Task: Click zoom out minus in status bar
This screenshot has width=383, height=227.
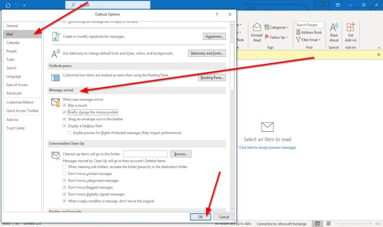Action: pos(337,224)
